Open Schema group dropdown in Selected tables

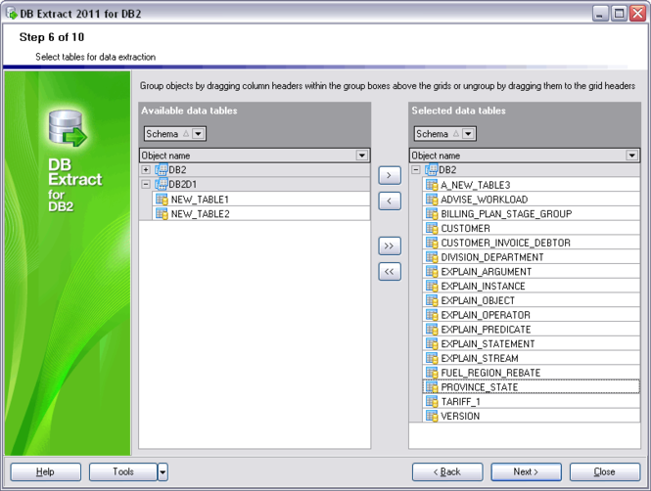[x=468, y=134]
